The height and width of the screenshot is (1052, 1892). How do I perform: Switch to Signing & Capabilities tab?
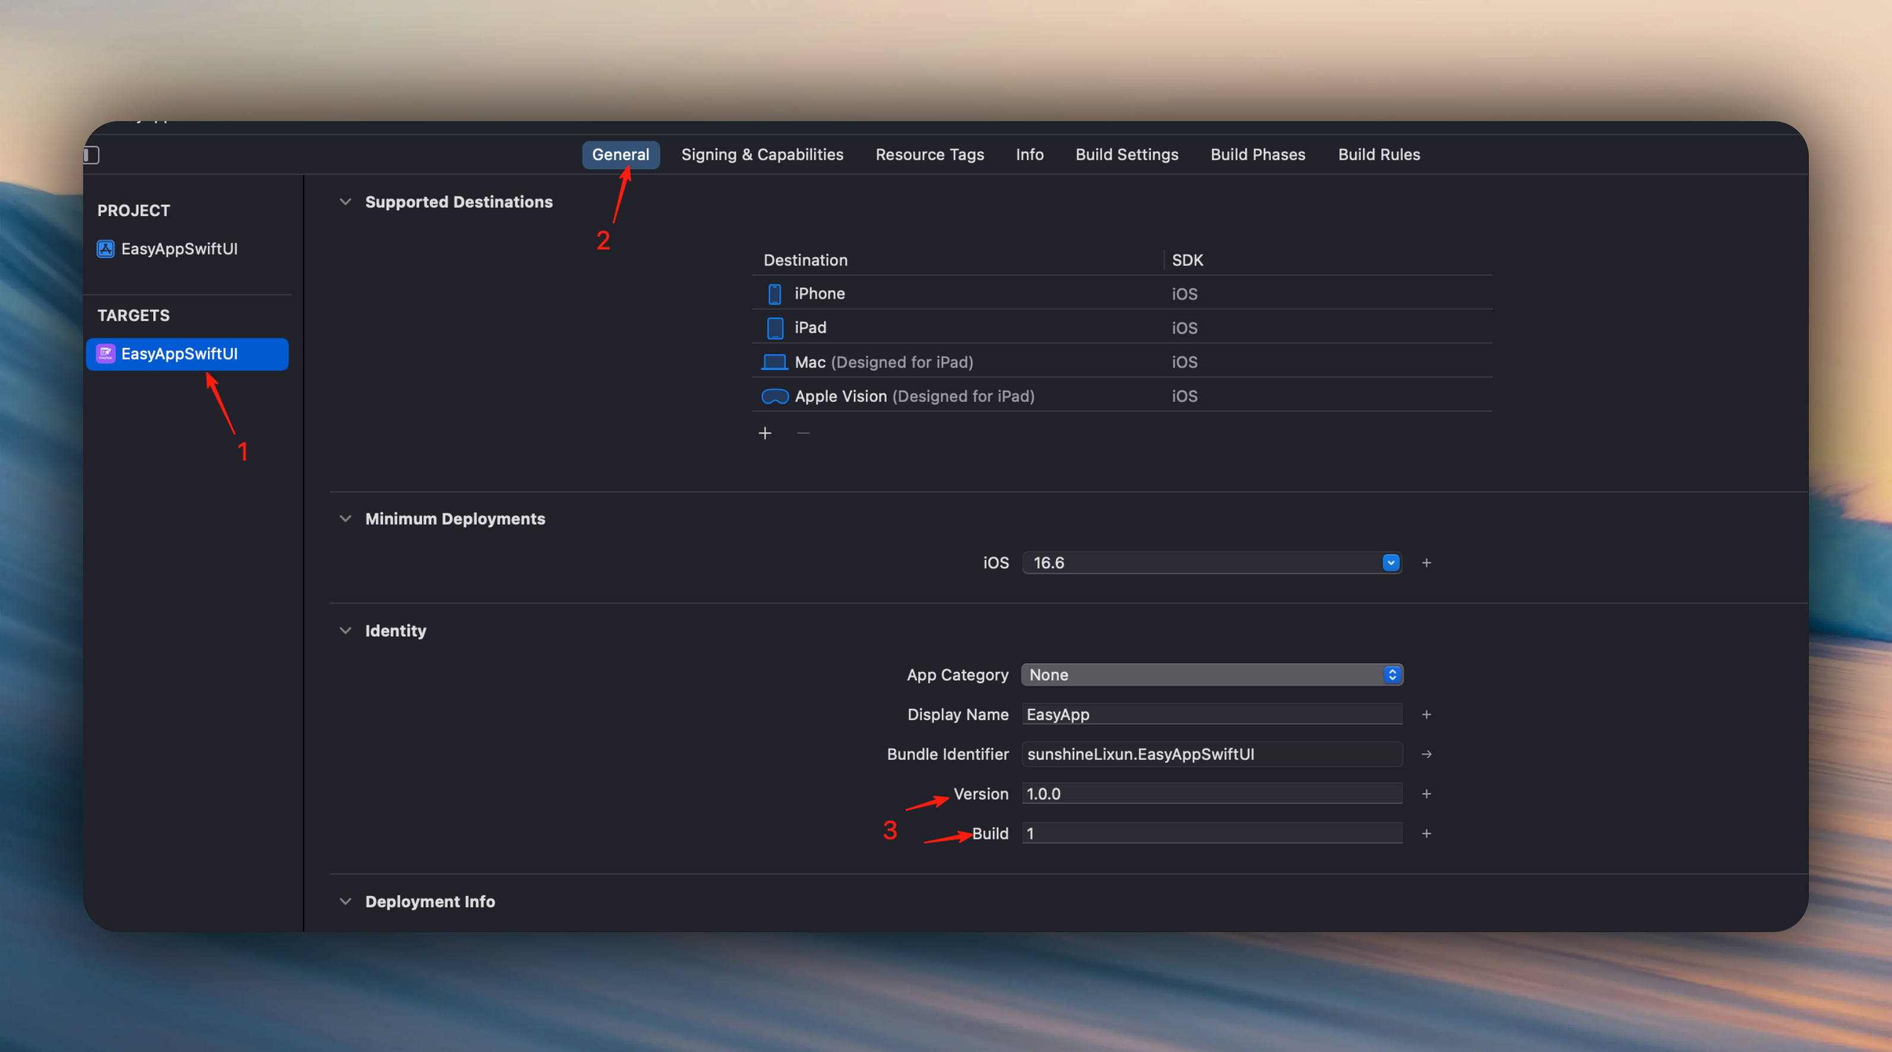click(x=762, y=155)
